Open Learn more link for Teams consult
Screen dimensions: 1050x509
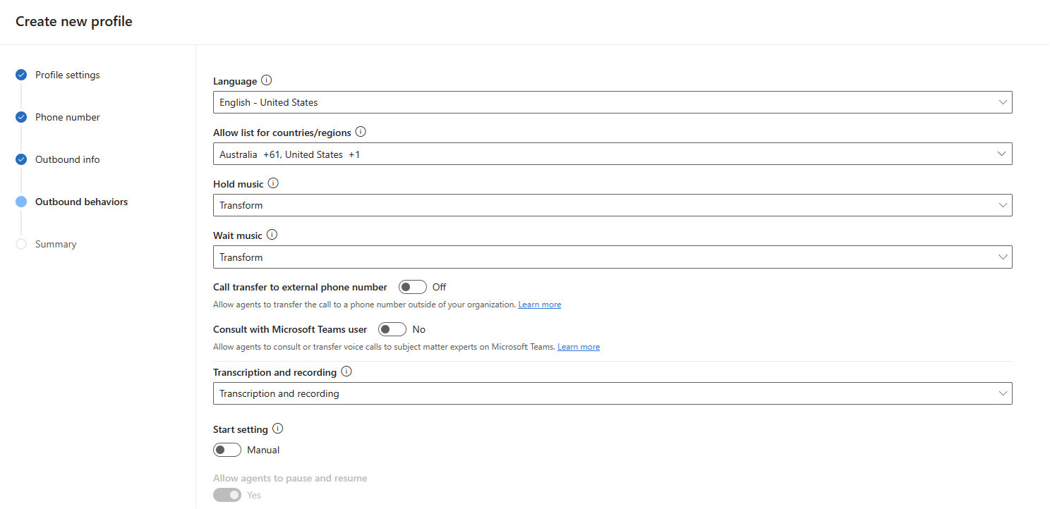(579, 347)
